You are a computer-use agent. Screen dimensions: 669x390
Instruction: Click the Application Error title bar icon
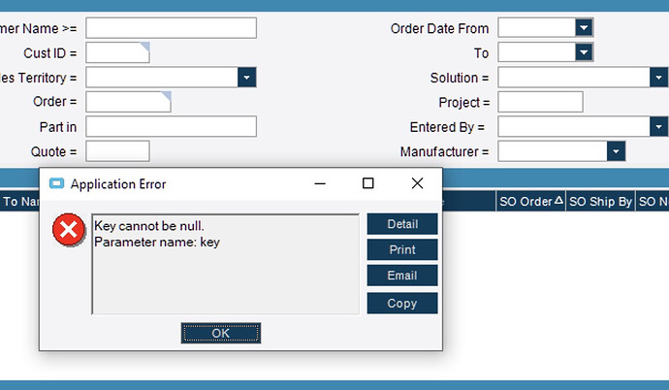coord(56,183)
